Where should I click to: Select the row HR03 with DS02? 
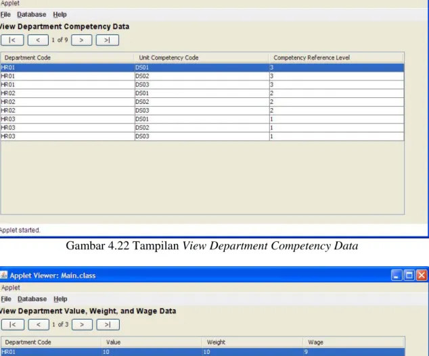tap(202, 128)
